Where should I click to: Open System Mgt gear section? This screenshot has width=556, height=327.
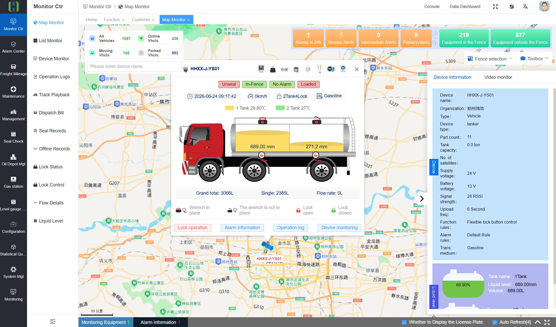click(13, 272)
